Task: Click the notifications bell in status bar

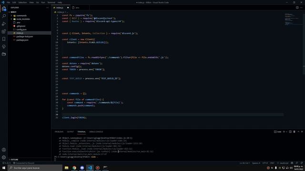Action: click(302, 163)
